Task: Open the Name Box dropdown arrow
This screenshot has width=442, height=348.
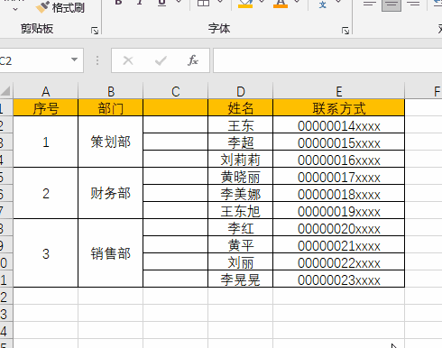Action: [x=74, y=60]
